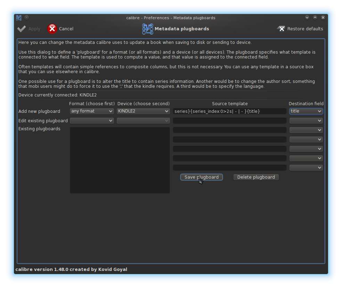Click Restore defaults text
The height and width of the screenshot is (288, 342).
click(x=305, y=29)
